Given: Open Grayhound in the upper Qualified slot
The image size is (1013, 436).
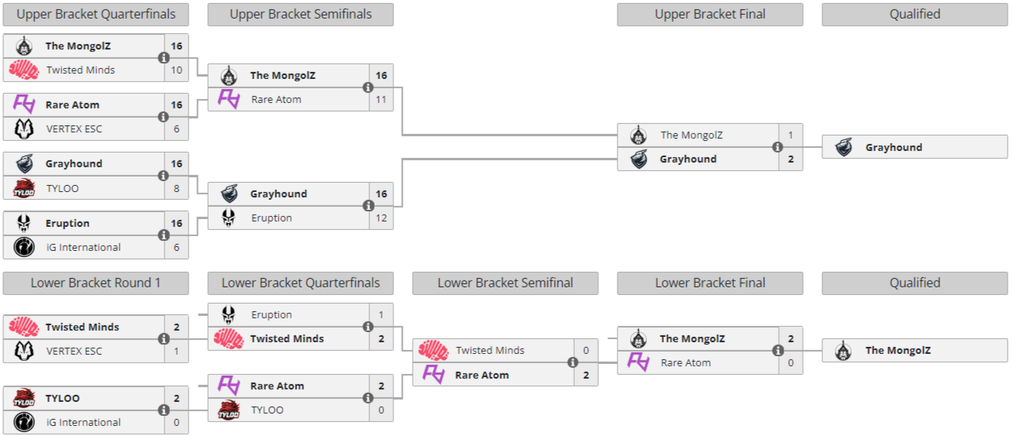Looking at the screenshot, I should click(x=894, y=147).
